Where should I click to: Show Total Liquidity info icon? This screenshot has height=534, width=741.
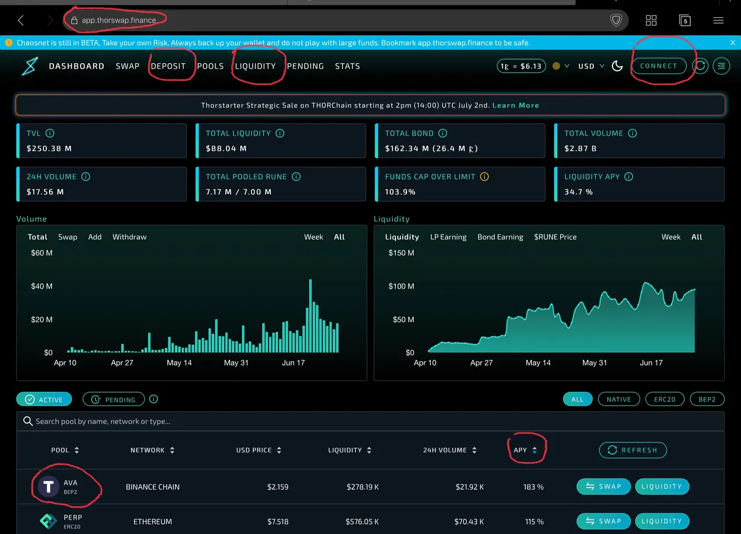(280, 133)
